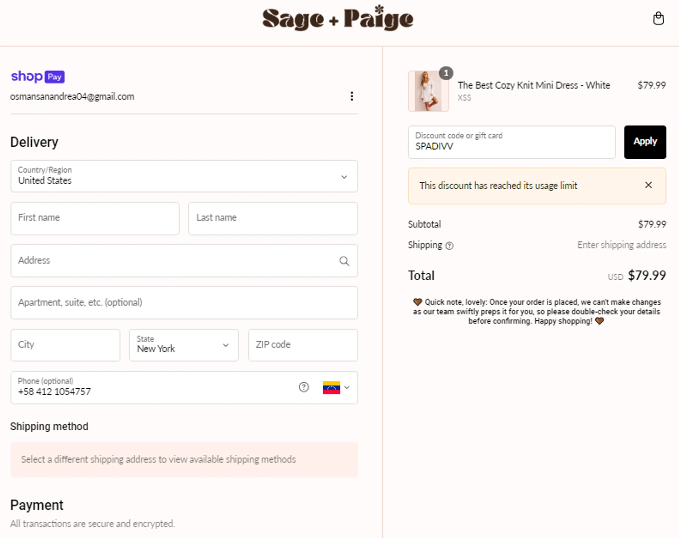Click the Delivery heading
Image resolution: width=679 pixels, height=538 pixels.
[x=34, y=142]
